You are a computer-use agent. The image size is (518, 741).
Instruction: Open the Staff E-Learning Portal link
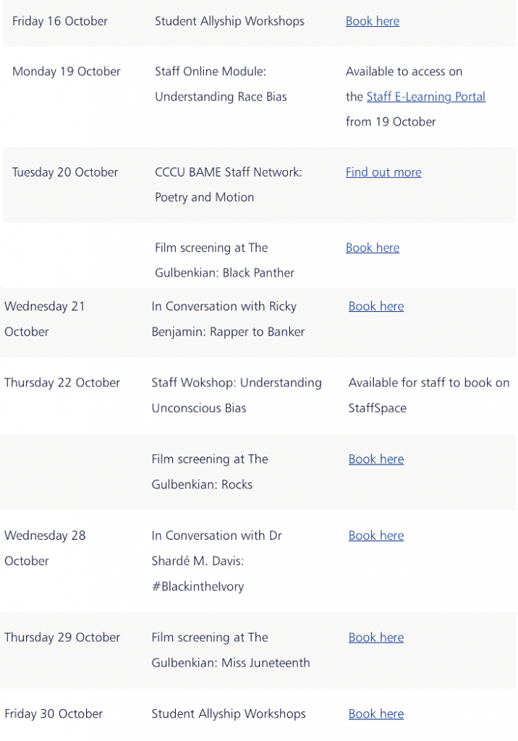coord(426,97)
